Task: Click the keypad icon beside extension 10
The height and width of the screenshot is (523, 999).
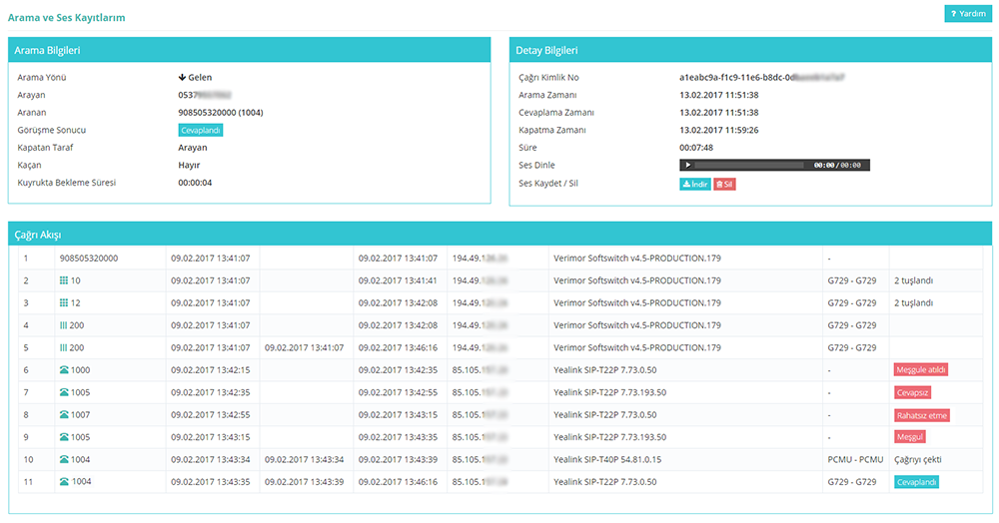Action: (64, 280)
